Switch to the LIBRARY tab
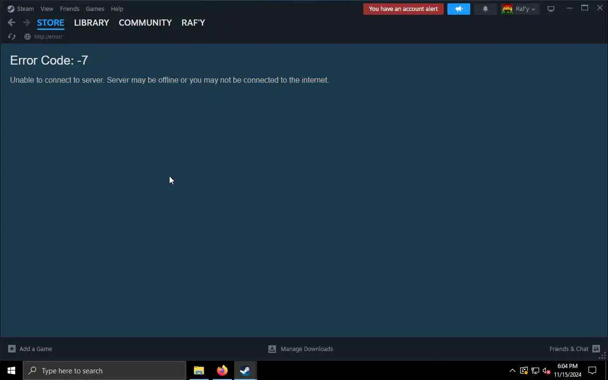The width and height of the screenshot is (608, 380). (91, 23)
